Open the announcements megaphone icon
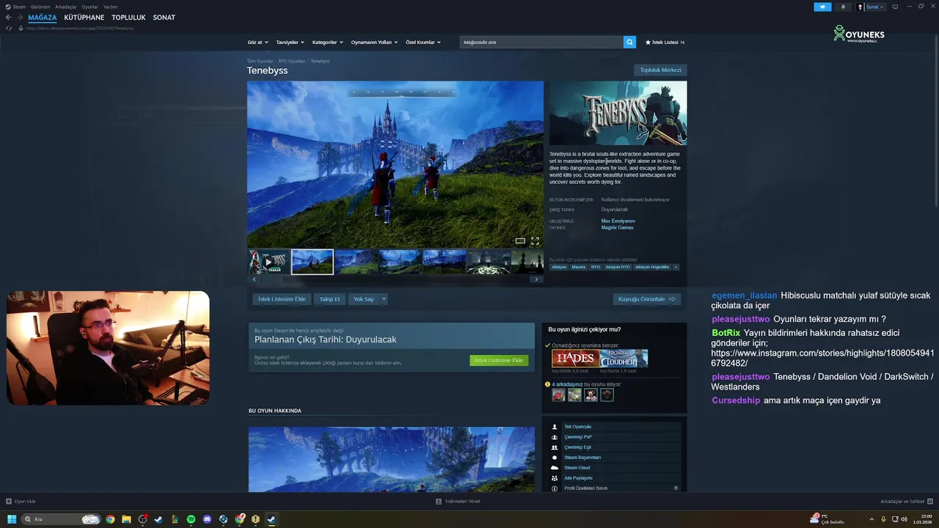The image size is (939, 528). (822, 7)
